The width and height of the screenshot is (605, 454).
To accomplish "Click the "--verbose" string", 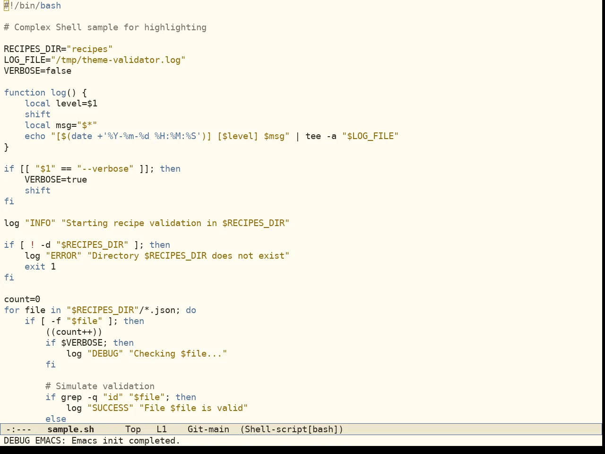I will (x=105, y=169).
